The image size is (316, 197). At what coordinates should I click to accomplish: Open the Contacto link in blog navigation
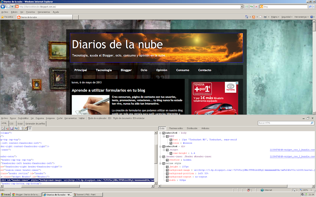click(x=205, y=70)
